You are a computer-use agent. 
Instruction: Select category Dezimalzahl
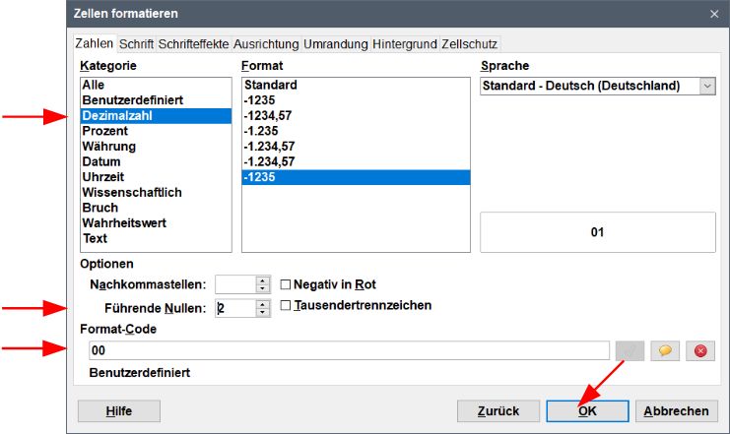click(x=156, y=116)
